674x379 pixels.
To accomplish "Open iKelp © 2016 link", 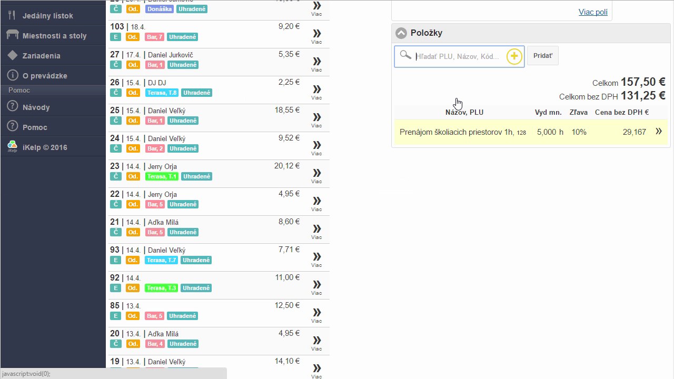I will point(45,147).
